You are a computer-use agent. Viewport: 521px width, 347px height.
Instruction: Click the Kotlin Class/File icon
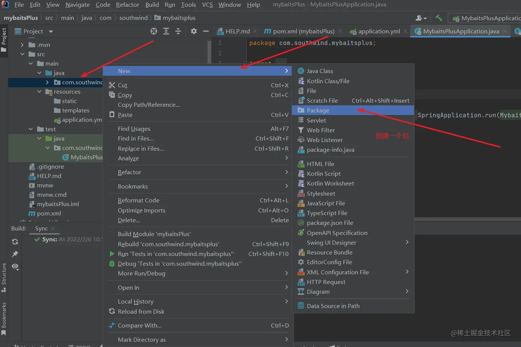point(301,81)
